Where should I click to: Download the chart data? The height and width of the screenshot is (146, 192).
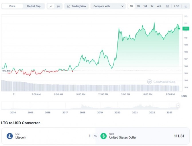click(186, 6)
